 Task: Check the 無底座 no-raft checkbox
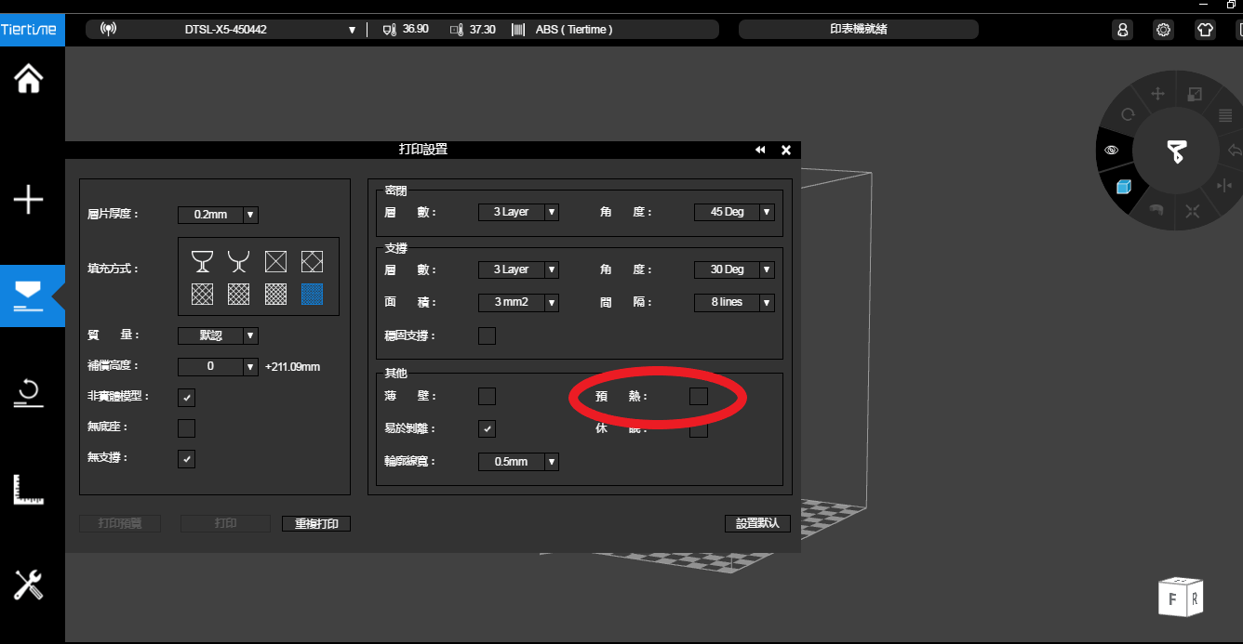(x=186, y=427)
